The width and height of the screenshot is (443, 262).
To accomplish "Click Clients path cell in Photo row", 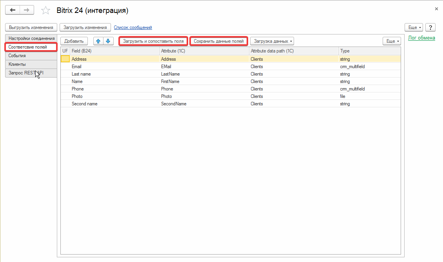I will click(294, 96).
